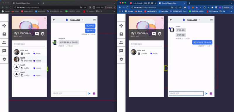Click the blue lock icon in right chat header
234x112 pixels.
184,20
